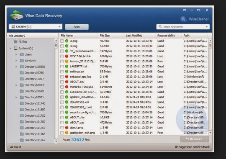Click the C:\Windows\inf\ path cell
The image size is (226, 159).
194,77
